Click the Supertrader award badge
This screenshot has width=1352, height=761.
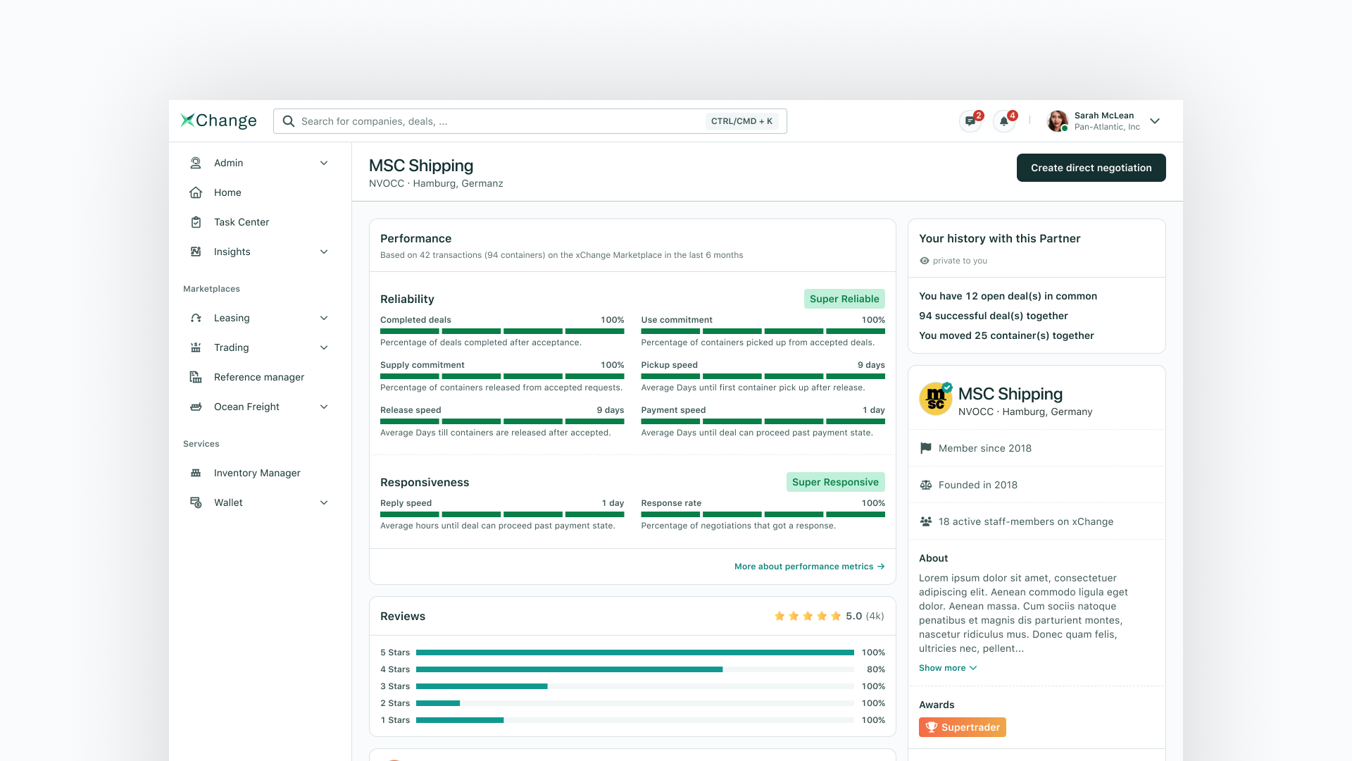point(962,726)
